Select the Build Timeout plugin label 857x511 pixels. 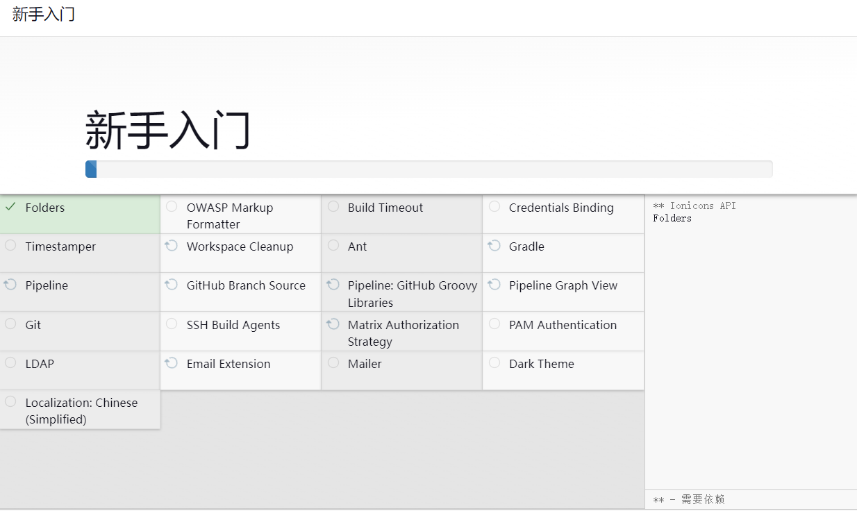click(x=385, y=208)
